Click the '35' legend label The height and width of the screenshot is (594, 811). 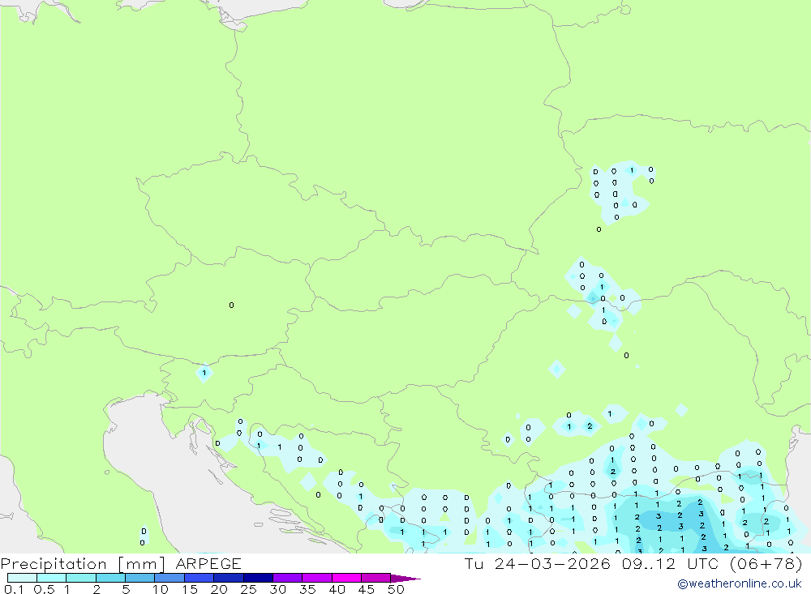[307, 589]
